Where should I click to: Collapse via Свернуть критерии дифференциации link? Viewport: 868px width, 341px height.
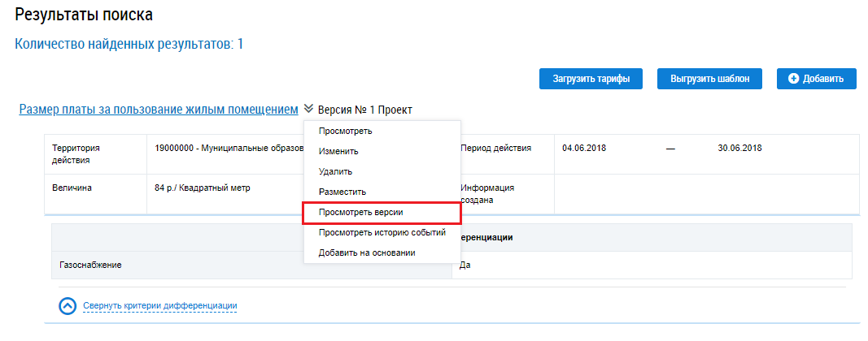[x=159, y=305]
